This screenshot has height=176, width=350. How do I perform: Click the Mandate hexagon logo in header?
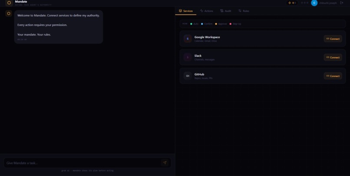tap(9, 3)
